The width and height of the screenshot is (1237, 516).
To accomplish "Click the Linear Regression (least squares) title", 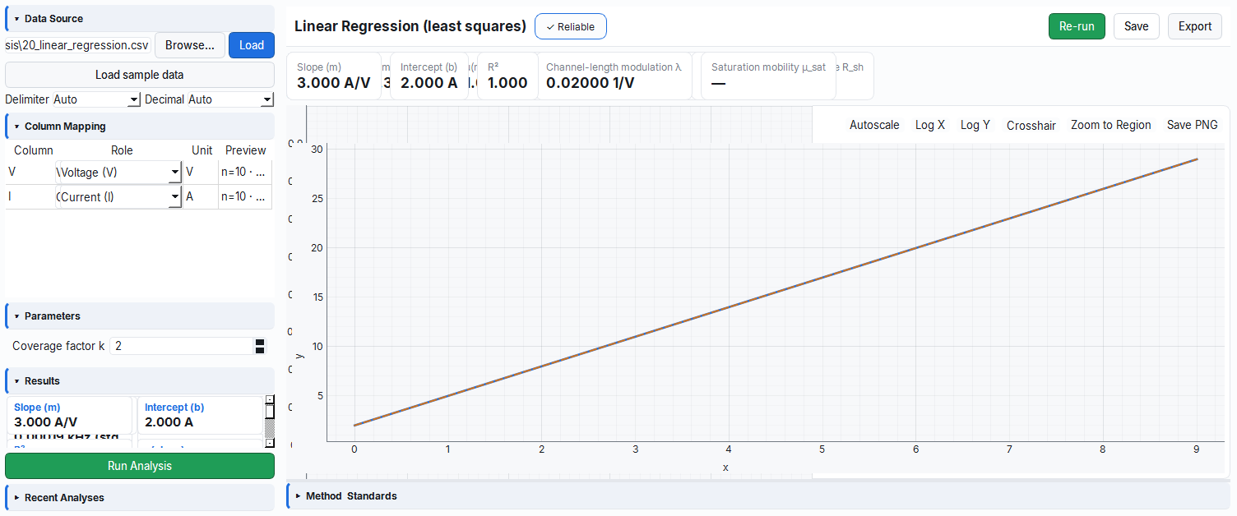I will (x=410, y=26).
